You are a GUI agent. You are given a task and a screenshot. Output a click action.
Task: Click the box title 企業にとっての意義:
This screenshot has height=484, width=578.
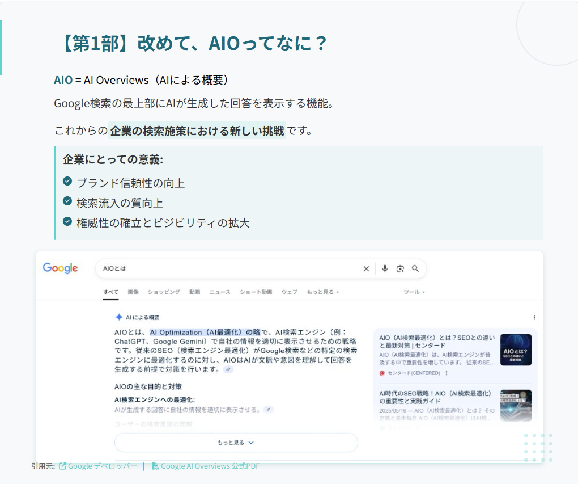click(x=113, y=159)
